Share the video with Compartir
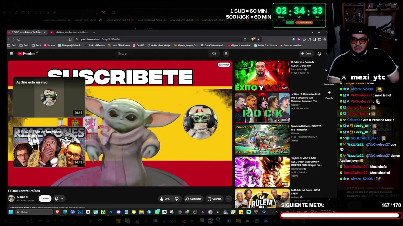Image resolution: width=403 pixels, height=226 pixels. coord(193,199)
